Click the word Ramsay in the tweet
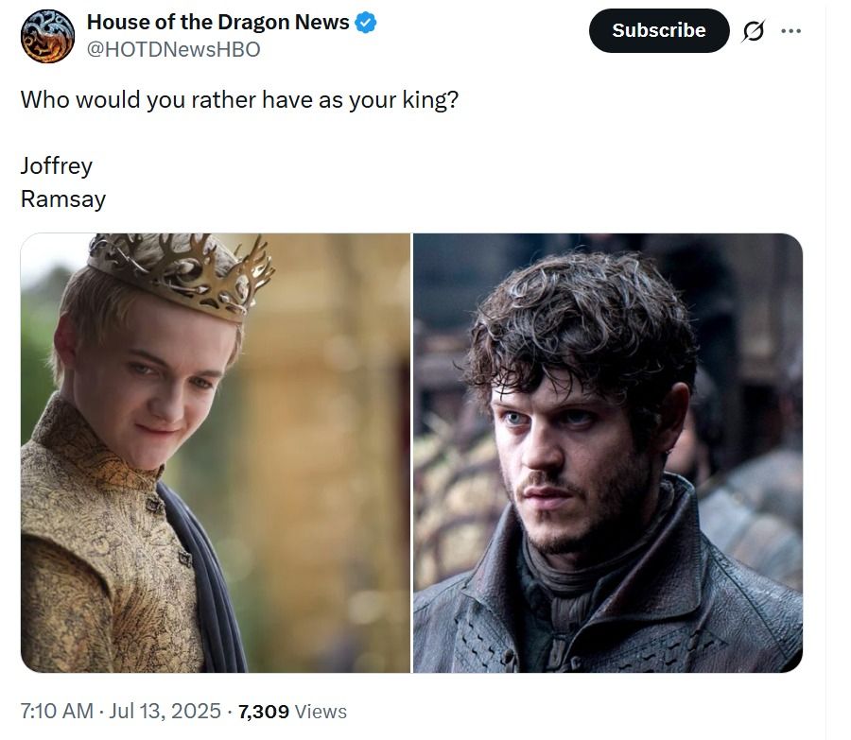Image resolution: width=851 pixels, height=740 pixels. pos(63,199)
